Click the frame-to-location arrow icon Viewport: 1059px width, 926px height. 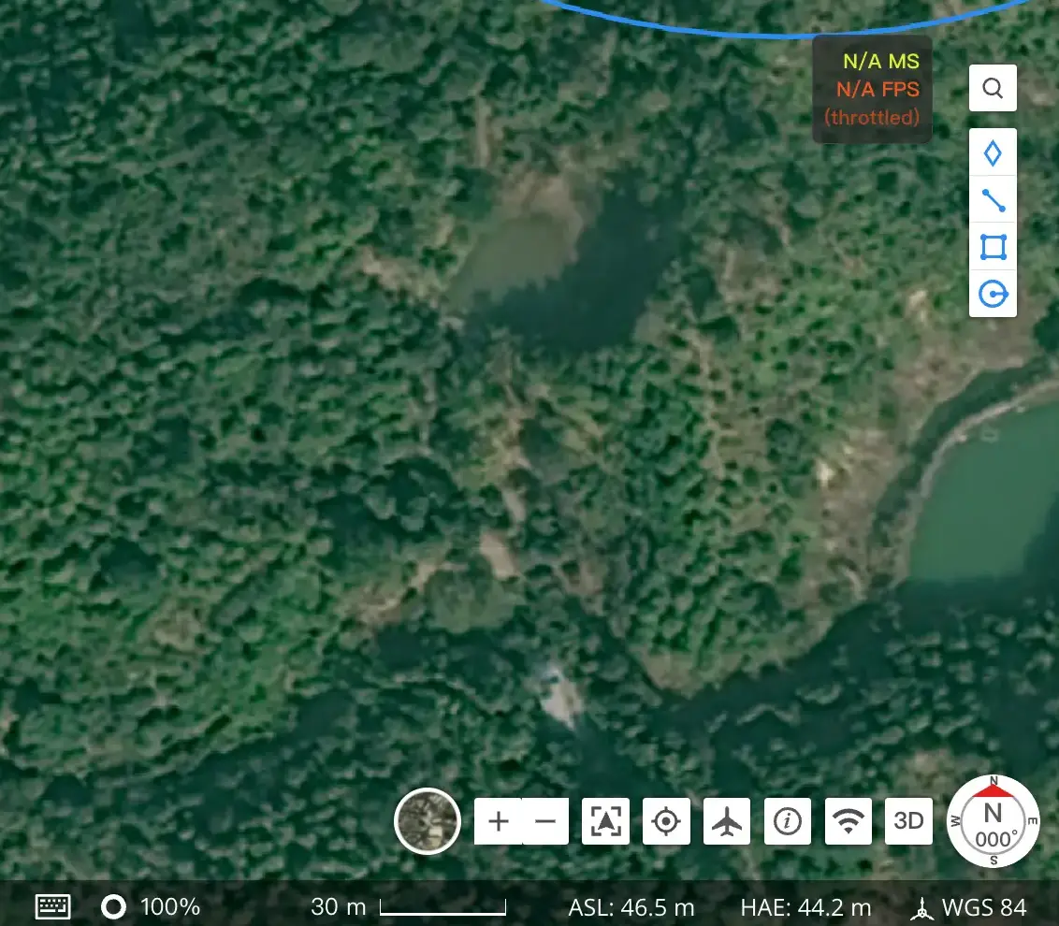605,821
